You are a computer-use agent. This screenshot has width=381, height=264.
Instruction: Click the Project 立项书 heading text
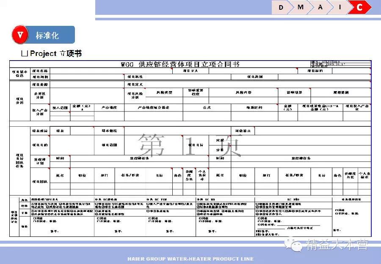[55, 53]
